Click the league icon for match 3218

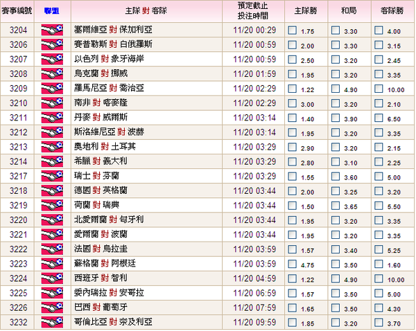tap(52, 190)
